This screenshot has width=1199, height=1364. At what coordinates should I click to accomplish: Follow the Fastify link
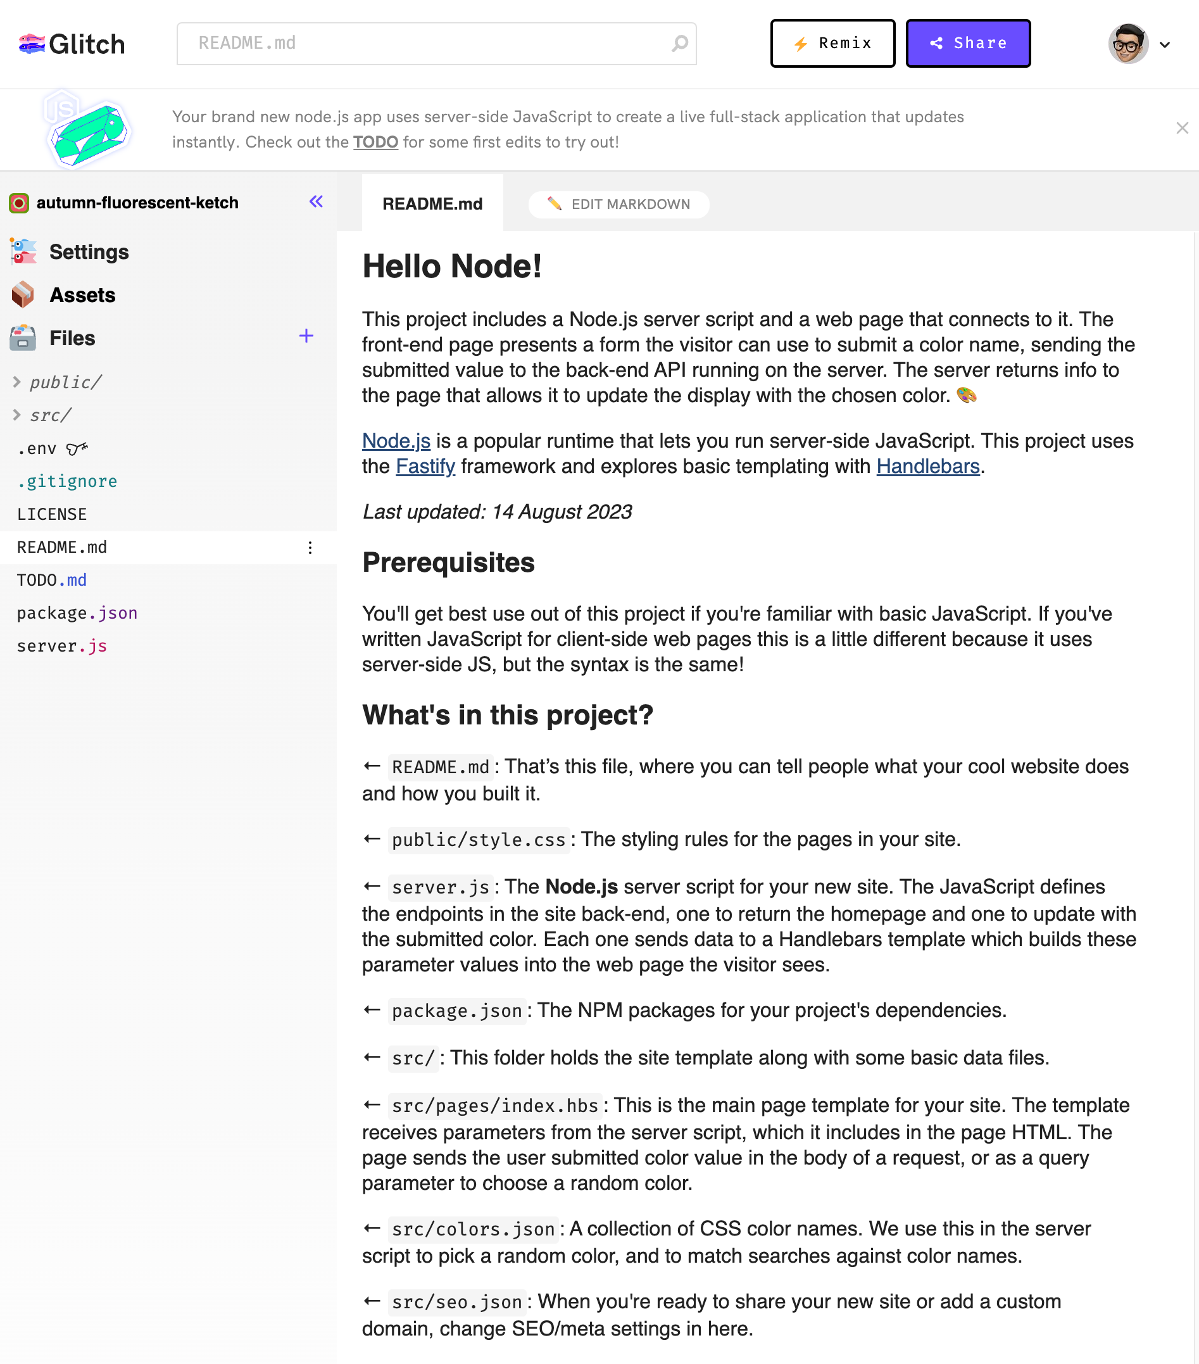(x=425, y=467)
